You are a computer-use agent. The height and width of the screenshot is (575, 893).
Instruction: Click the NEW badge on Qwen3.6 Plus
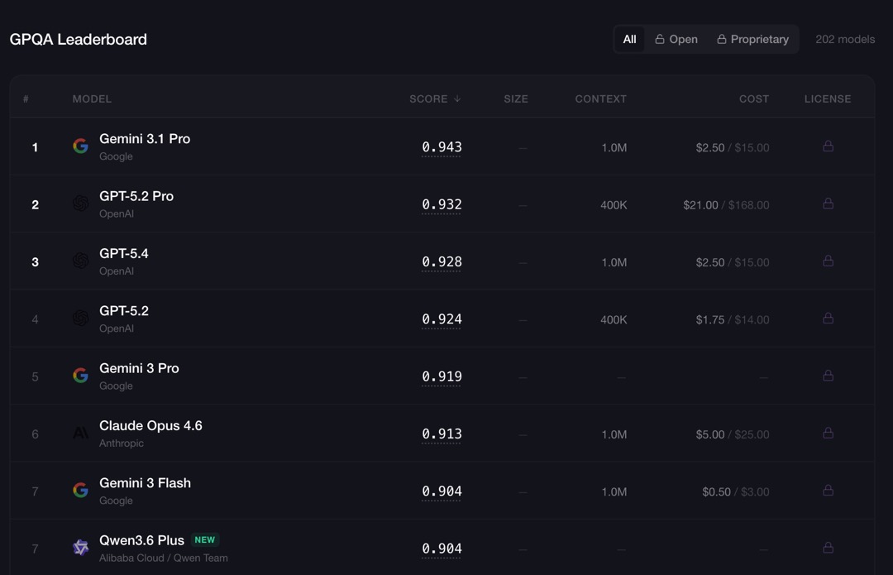click(204, 539)
